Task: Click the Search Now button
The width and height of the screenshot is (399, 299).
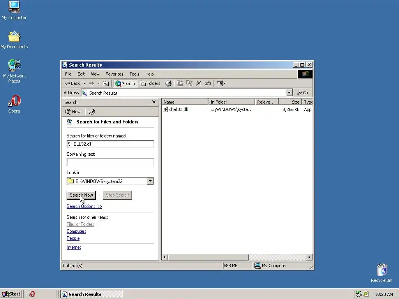Action: point(81,195)
